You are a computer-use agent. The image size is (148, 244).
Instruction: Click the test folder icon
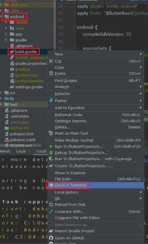tap(7, 104)
